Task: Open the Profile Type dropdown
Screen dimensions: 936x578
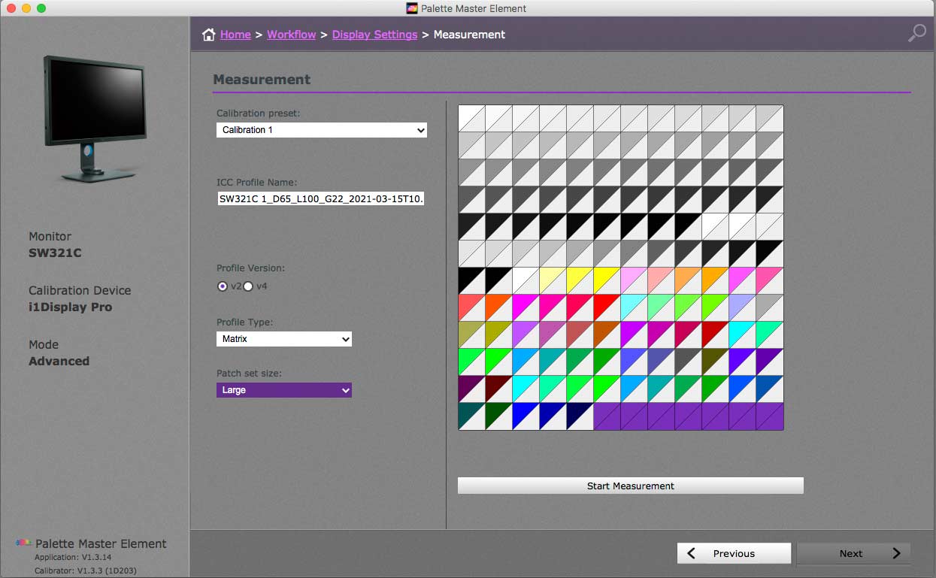Action: 284,339
